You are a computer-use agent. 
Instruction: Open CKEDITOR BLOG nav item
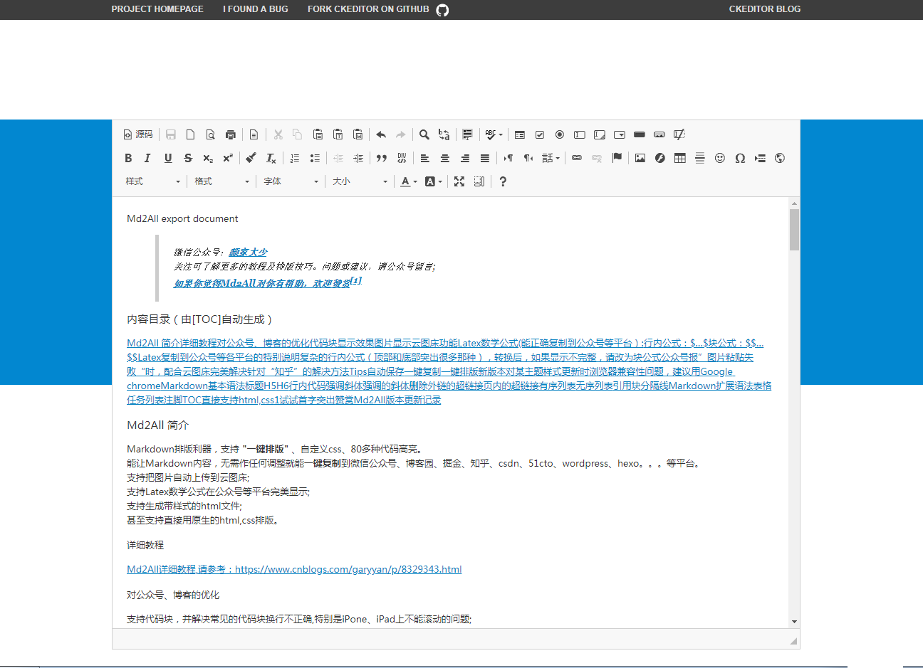click(x=765, y=9)
